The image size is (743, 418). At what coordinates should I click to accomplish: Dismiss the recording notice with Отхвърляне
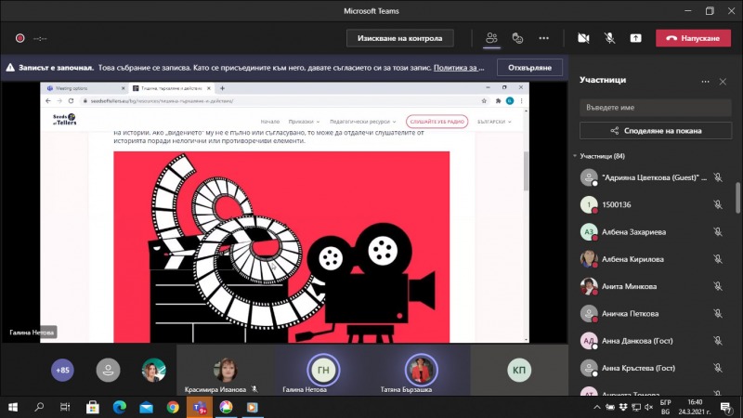coord(529,67)
